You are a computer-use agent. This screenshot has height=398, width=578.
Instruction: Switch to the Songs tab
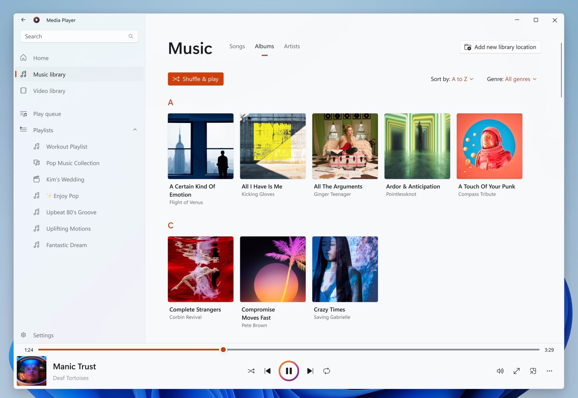tap(237, 46)
